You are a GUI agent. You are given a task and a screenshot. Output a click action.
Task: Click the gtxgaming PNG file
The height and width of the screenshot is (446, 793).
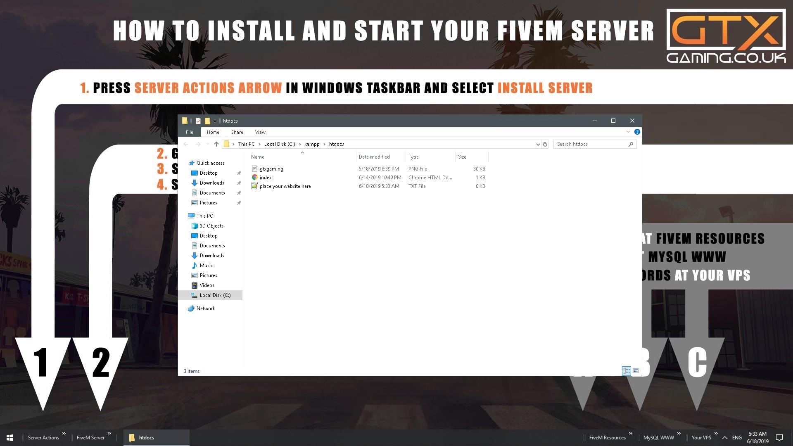(271, 168)
